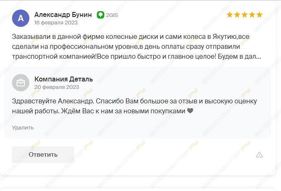Click the review text about Якутию
This screenshot has height=191, width=281.
pyautogui.click(x=137, y=47)
